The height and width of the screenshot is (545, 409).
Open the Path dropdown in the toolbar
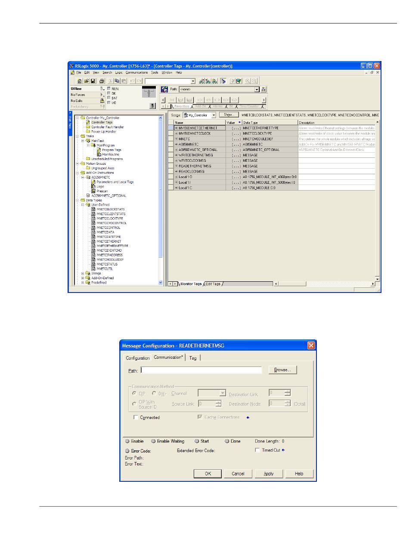point(257,89)
